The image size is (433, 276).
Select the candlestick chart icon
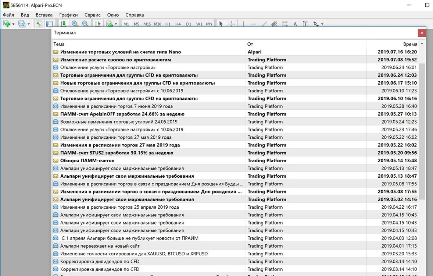[63, 24]
